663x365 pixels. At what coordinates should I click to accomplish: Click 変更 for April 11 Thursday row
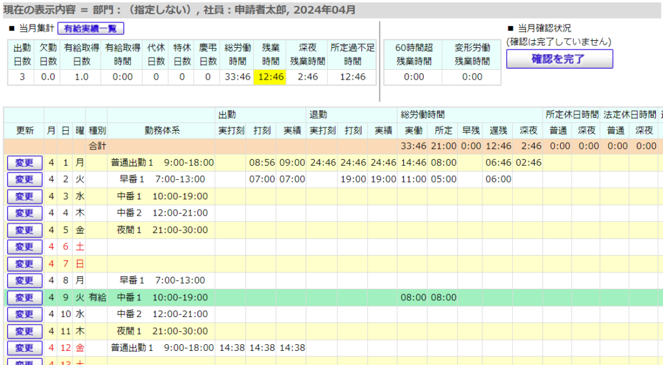[24, 331]
